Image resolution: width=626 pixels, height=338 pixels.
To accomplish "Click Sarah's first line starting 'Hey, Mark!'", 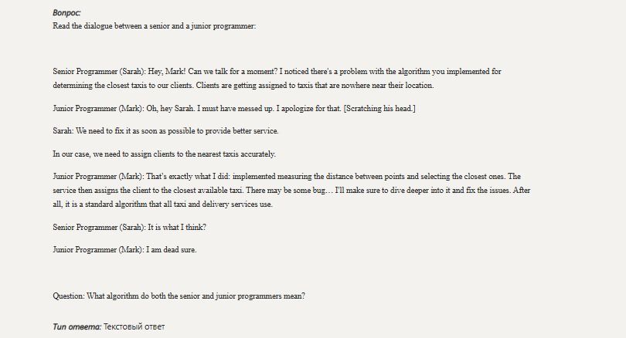I will (x=324, y=72).
